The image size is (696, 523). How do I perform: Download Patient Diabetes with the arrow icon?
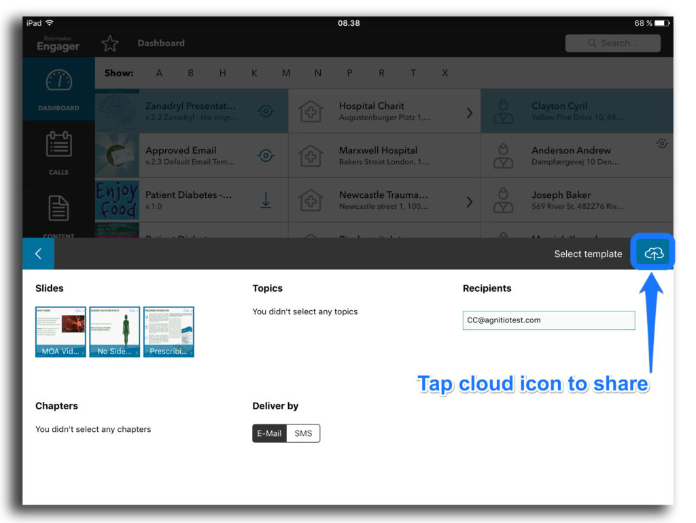[266, 200]
